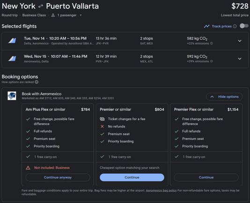Viewport: 250px width, 203px height.
Task: Click the Track prices trend-line icon
Action: click(206, 26)
